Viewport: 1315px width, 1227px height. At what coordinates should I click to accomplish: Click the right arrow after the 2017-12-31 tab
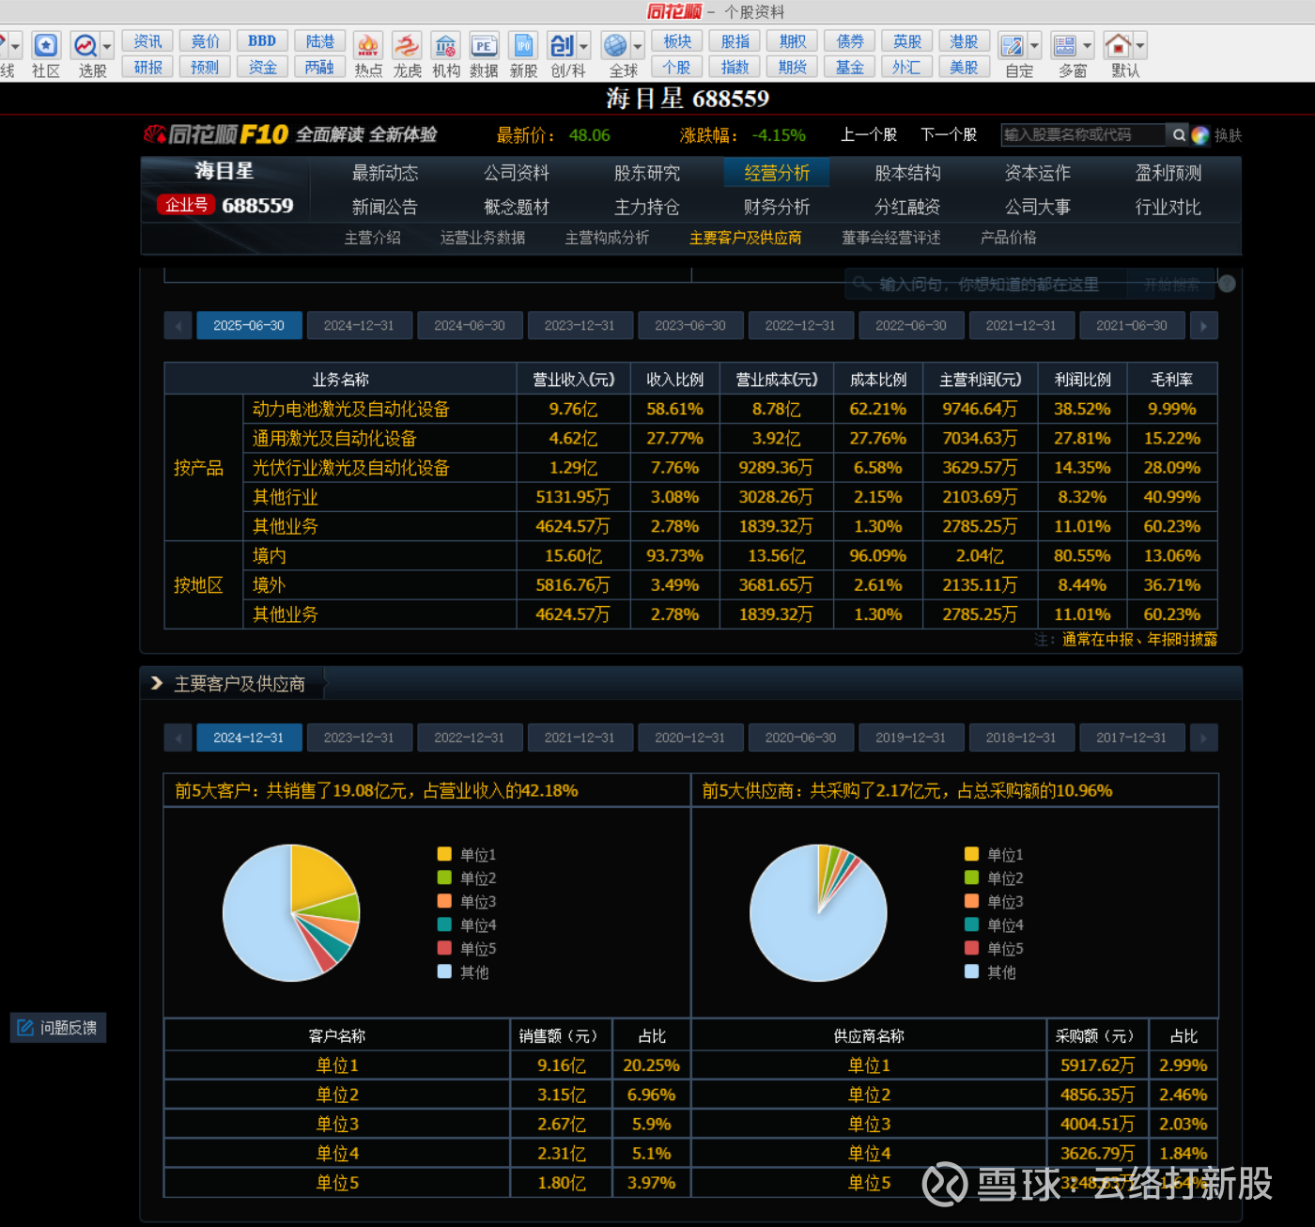(1204, 738)
